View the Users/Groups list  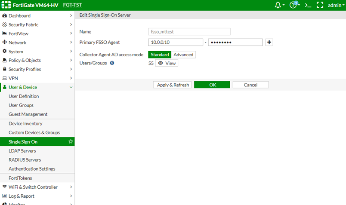click(x=167, y=63)
